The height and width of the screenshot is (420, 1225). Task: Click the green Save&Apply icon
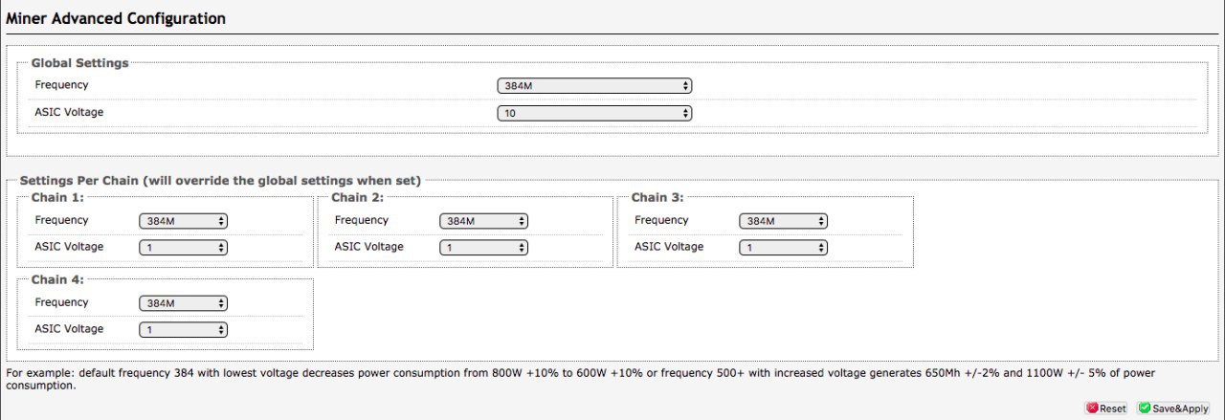click(x=1145, y=409)
